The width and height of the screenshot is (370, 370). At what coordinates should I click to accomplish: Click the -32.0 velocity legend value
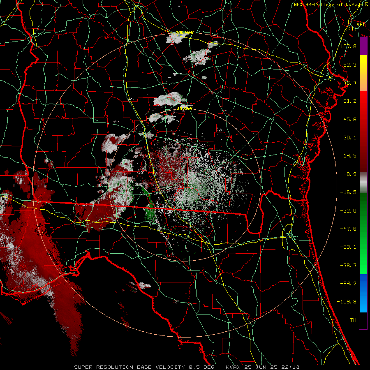pos(348,210)
